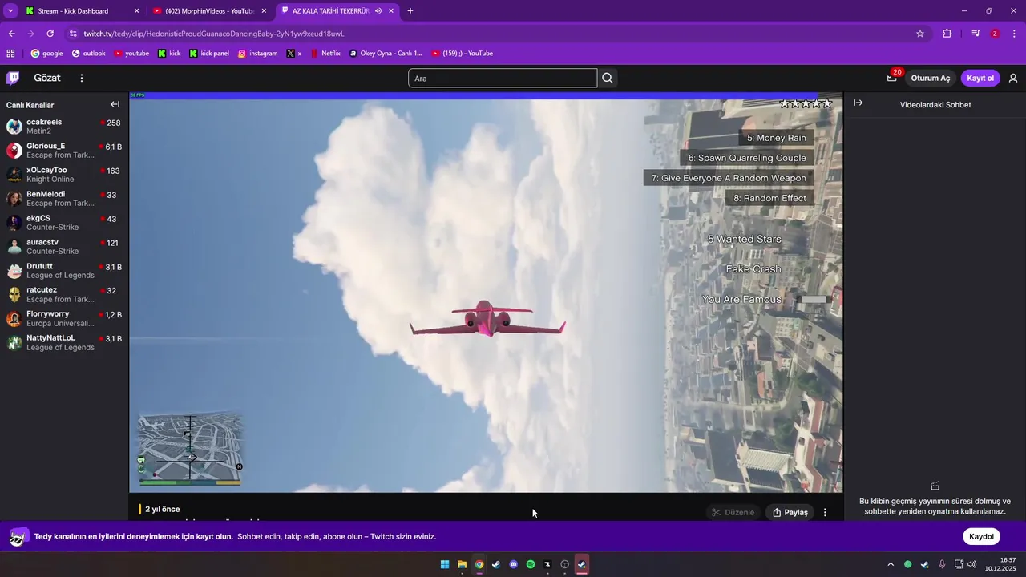Open Glorious_E live channel

[64, 151]
